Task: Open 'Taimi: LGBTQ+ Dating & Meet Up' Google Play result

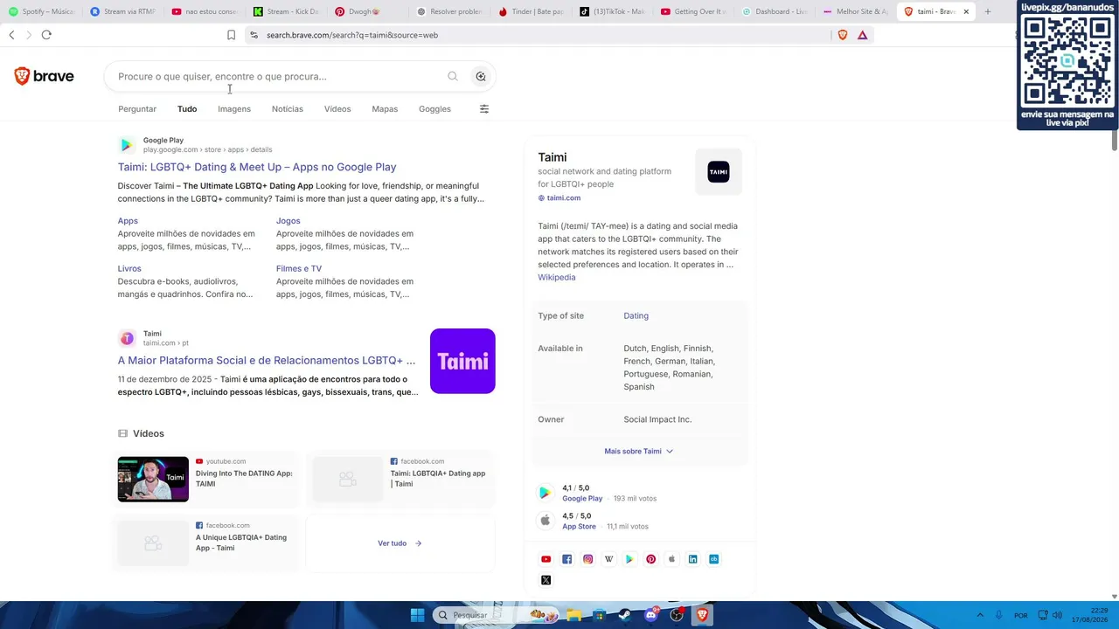Action: coord(257,167)
